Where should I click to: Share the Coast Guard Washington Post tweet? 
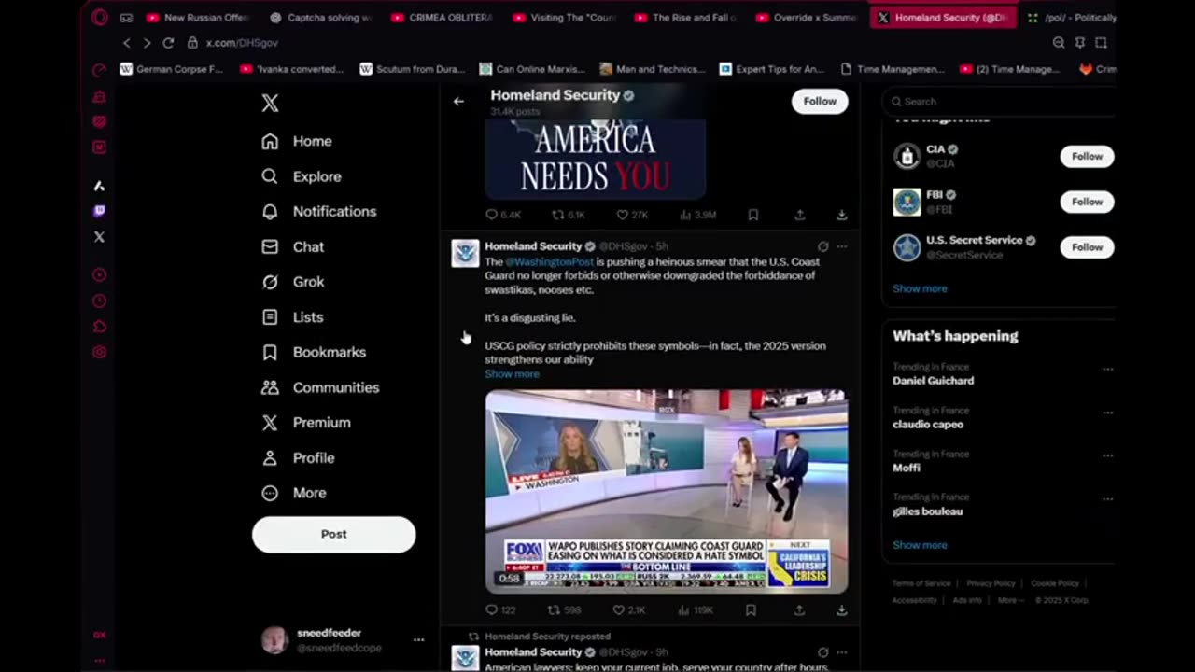coord(799,610)
